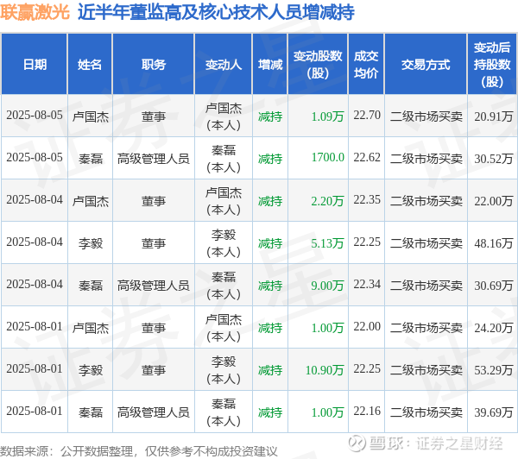518x459 pixels.
Task: Select average price 22.34
Action: click(x=367, y=285)
